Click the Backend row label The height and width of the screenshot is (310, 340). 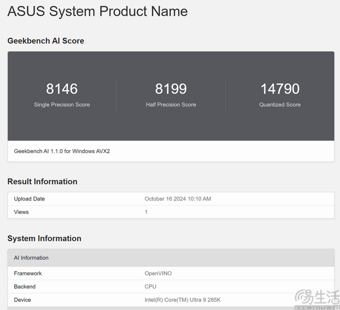pos(24,287)
